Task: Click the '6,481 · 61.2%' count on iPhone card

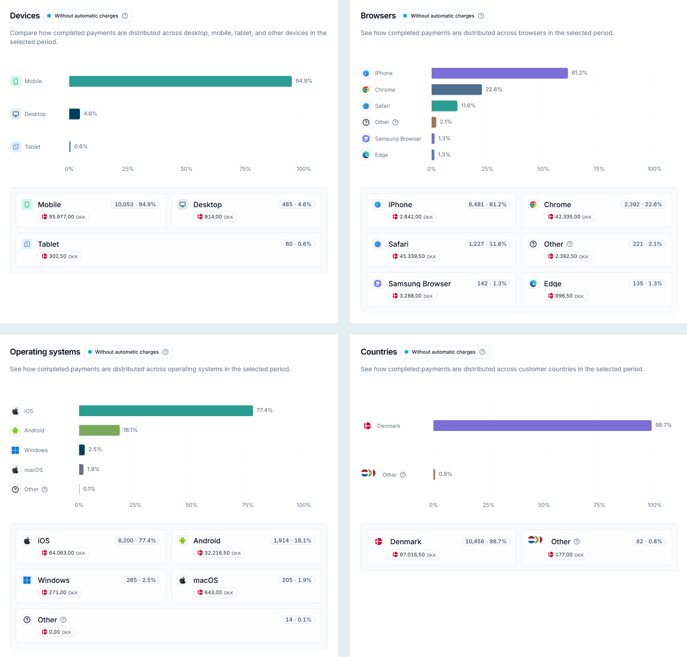Action: 488,204
